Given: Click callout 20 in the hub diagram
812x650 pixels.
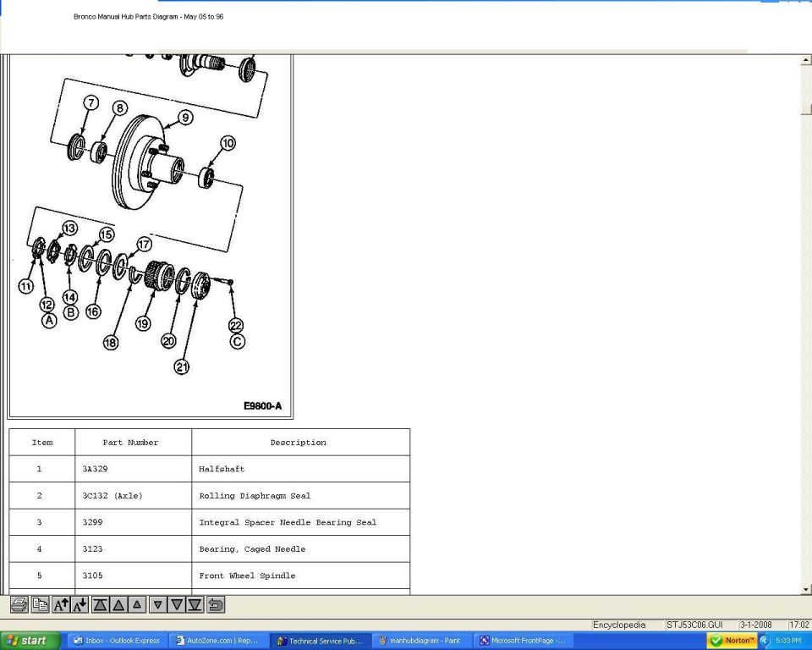Looking at the screenshot, I should pos(169,340).
